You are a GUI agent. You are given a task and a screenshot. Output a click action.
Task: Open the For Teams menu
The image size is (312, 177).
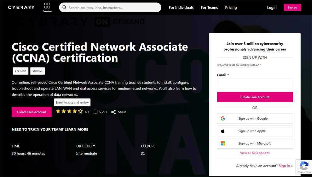[x=209, y=8]
